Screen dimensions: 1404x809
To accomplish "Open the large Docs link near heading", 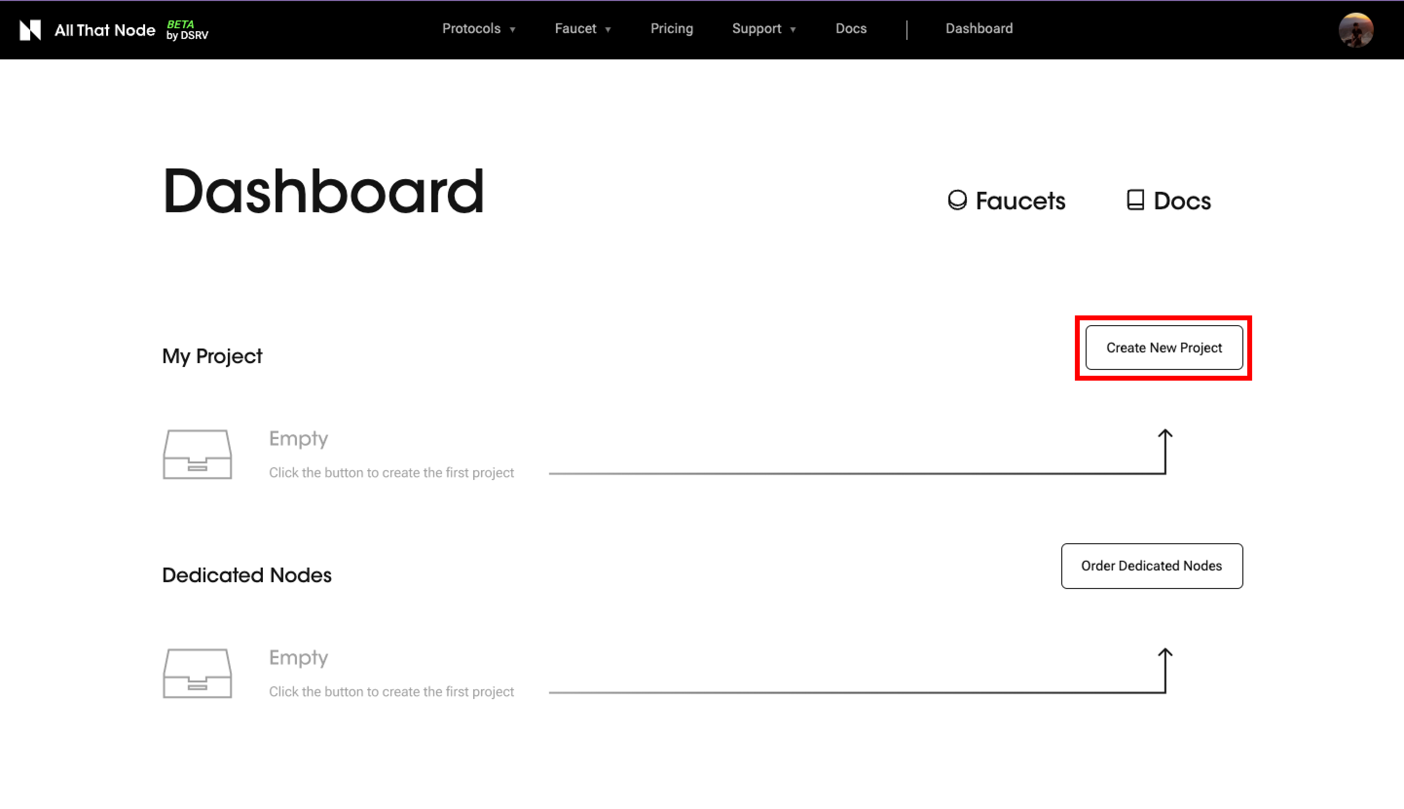I will (x=1168, y=201).
